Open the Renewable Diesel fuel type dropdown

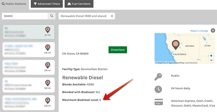pyautogui.click(x=87, y=16)
